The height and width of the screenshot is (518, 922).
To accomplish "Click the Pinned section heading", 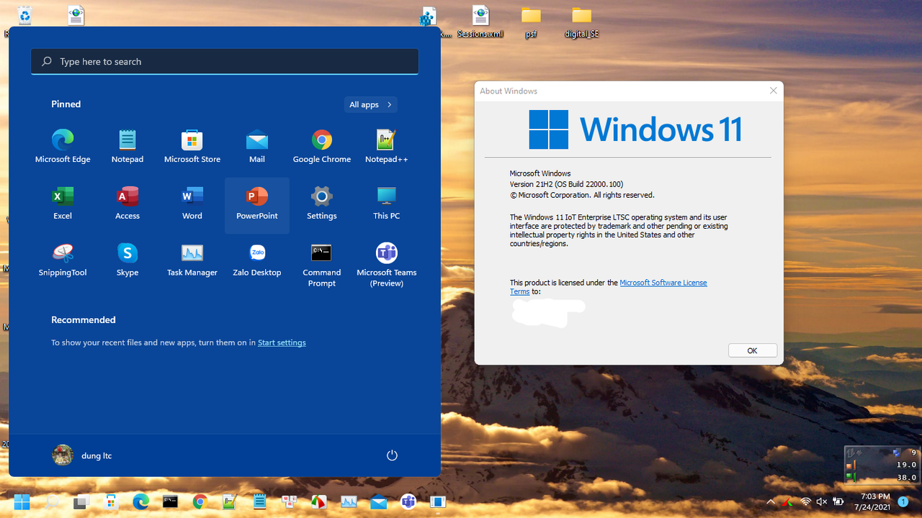I will 66,104.
